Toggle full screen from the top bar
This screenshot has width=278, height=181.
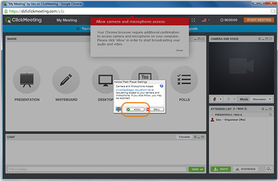193,20
